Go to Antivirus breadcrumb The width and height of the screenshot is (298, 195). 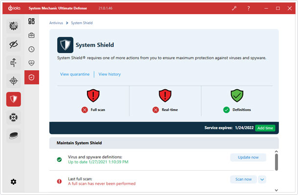(x=56, y=23)
